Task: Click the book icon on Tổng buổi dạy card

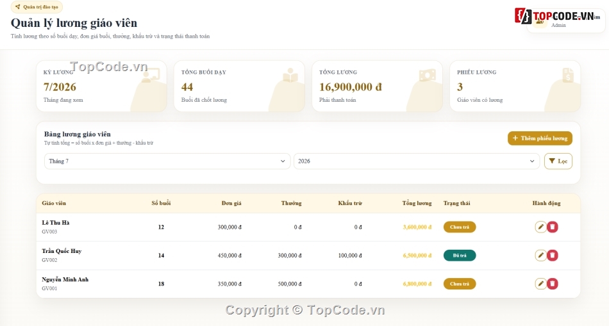Action: (290, 76)
